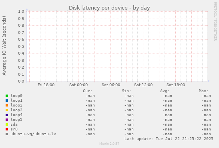Select the 'loop0' legend label
This screenshot has width=219, height=148.
pyautogui.click(x=16, y=96)
